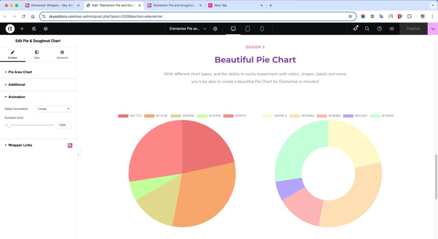Open the Finder search icon
438x239 pixels.
(367, 29)
